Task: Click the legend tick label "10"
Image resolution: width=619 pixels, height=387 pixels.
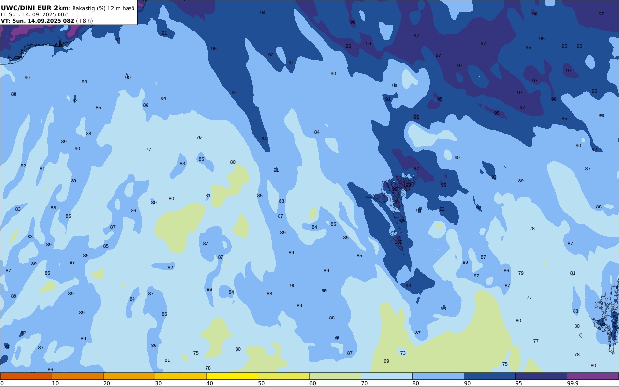Action: tap(55, 383)
